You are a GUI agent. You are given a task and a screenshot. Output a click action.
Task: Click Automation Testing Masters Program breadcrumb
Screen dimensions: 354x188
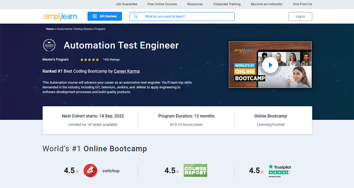tap(82, 29)
